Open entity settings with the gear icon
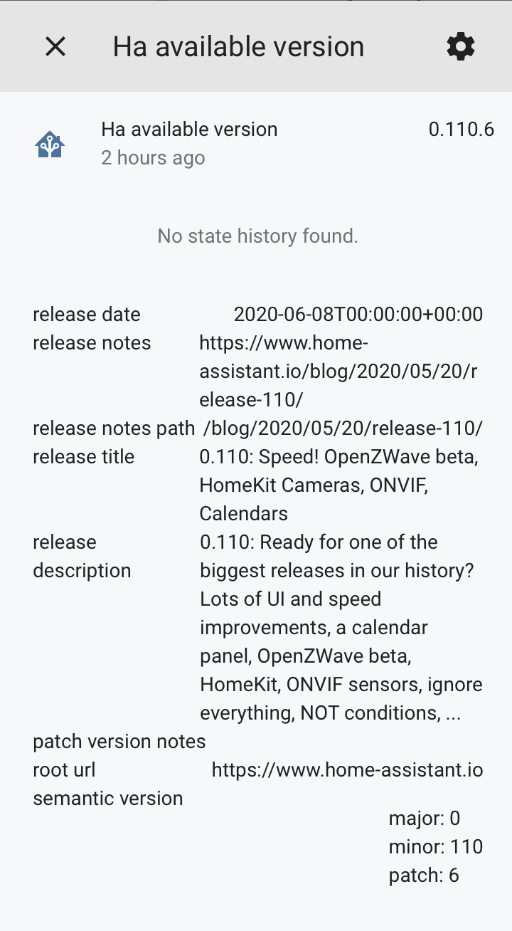Viewport: 512px width, 931px height. pyautogui.click(x=461, y=47)
